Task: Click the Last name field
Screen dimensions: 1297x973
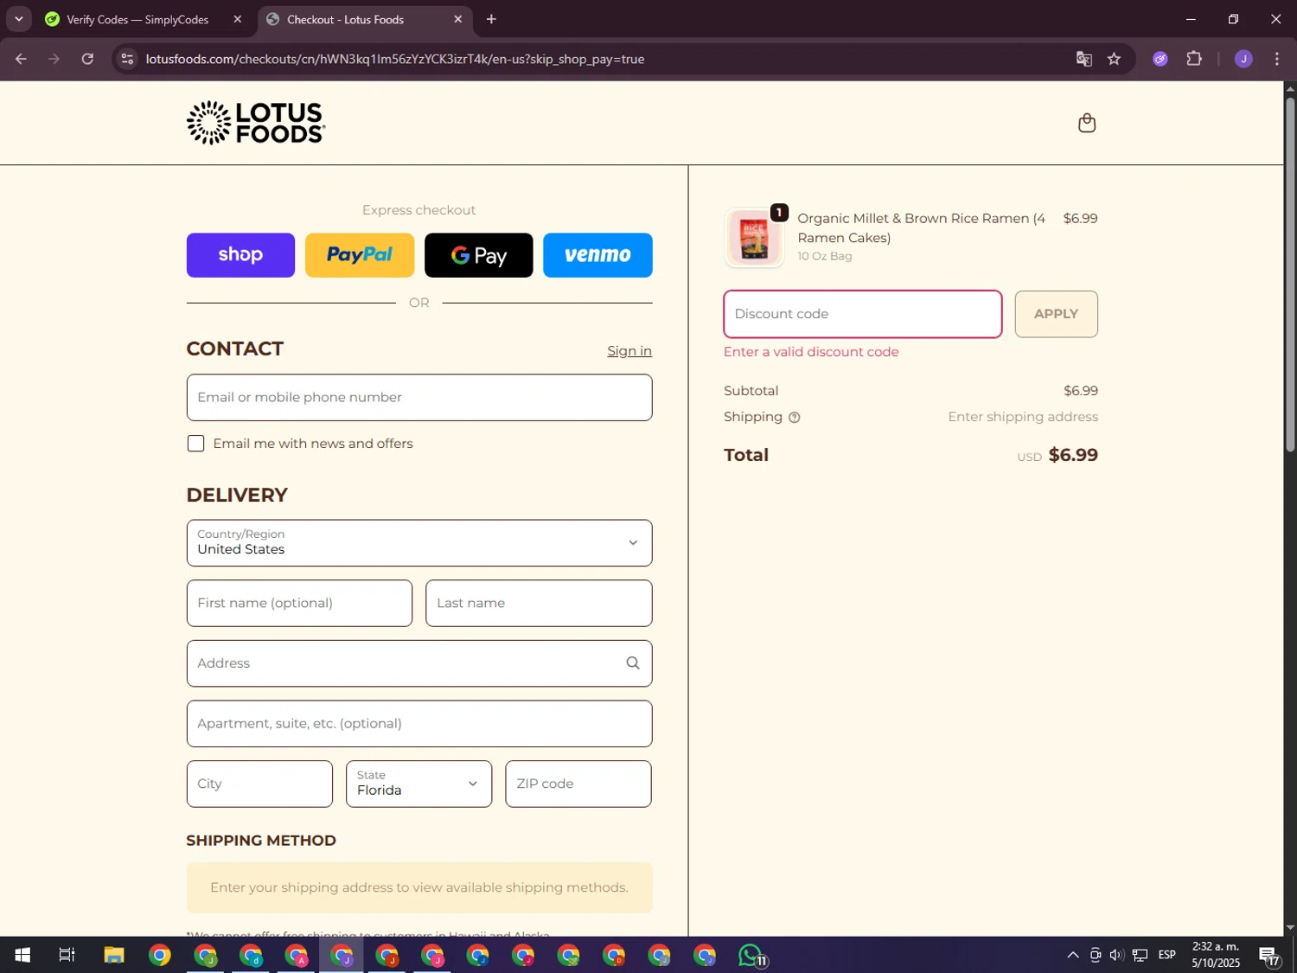Action: 539,604
